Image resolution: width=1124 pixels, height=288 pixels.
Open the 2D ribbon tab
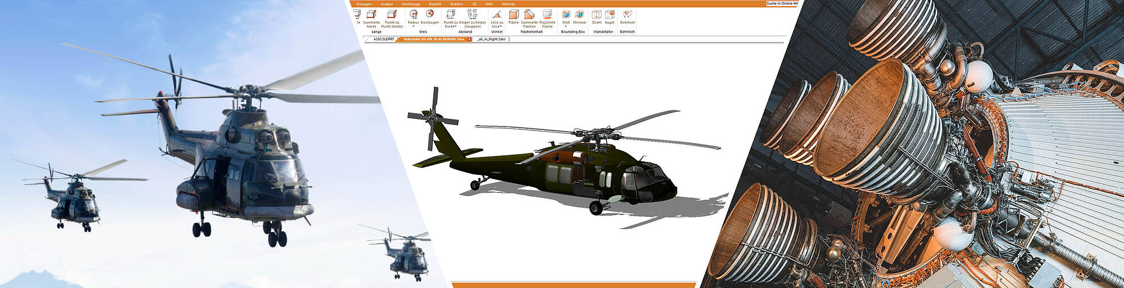click(x=474, y=4)
